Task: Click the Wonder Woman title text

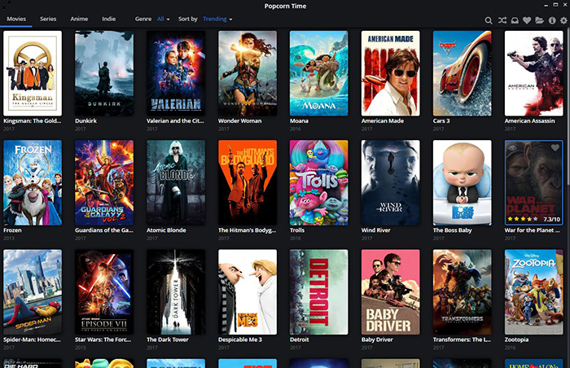Action: pyautogui.click(x=239, y=120)
